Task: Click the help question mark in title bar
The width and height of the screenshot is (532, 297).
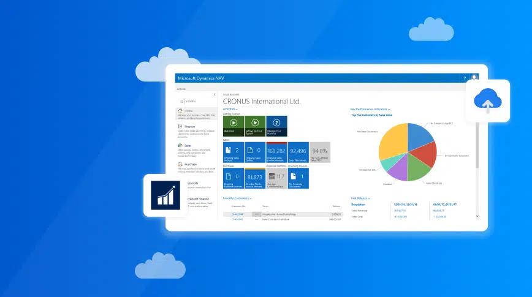Action: tap(465, 78)
